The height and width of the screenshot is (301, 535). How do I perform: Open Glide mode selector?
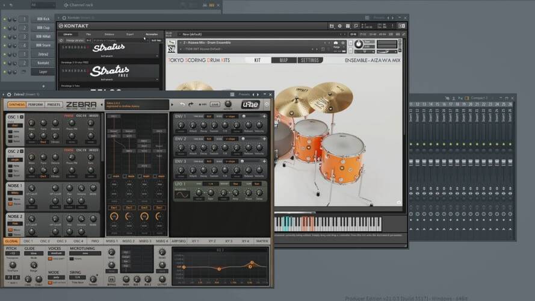point(34,253)
